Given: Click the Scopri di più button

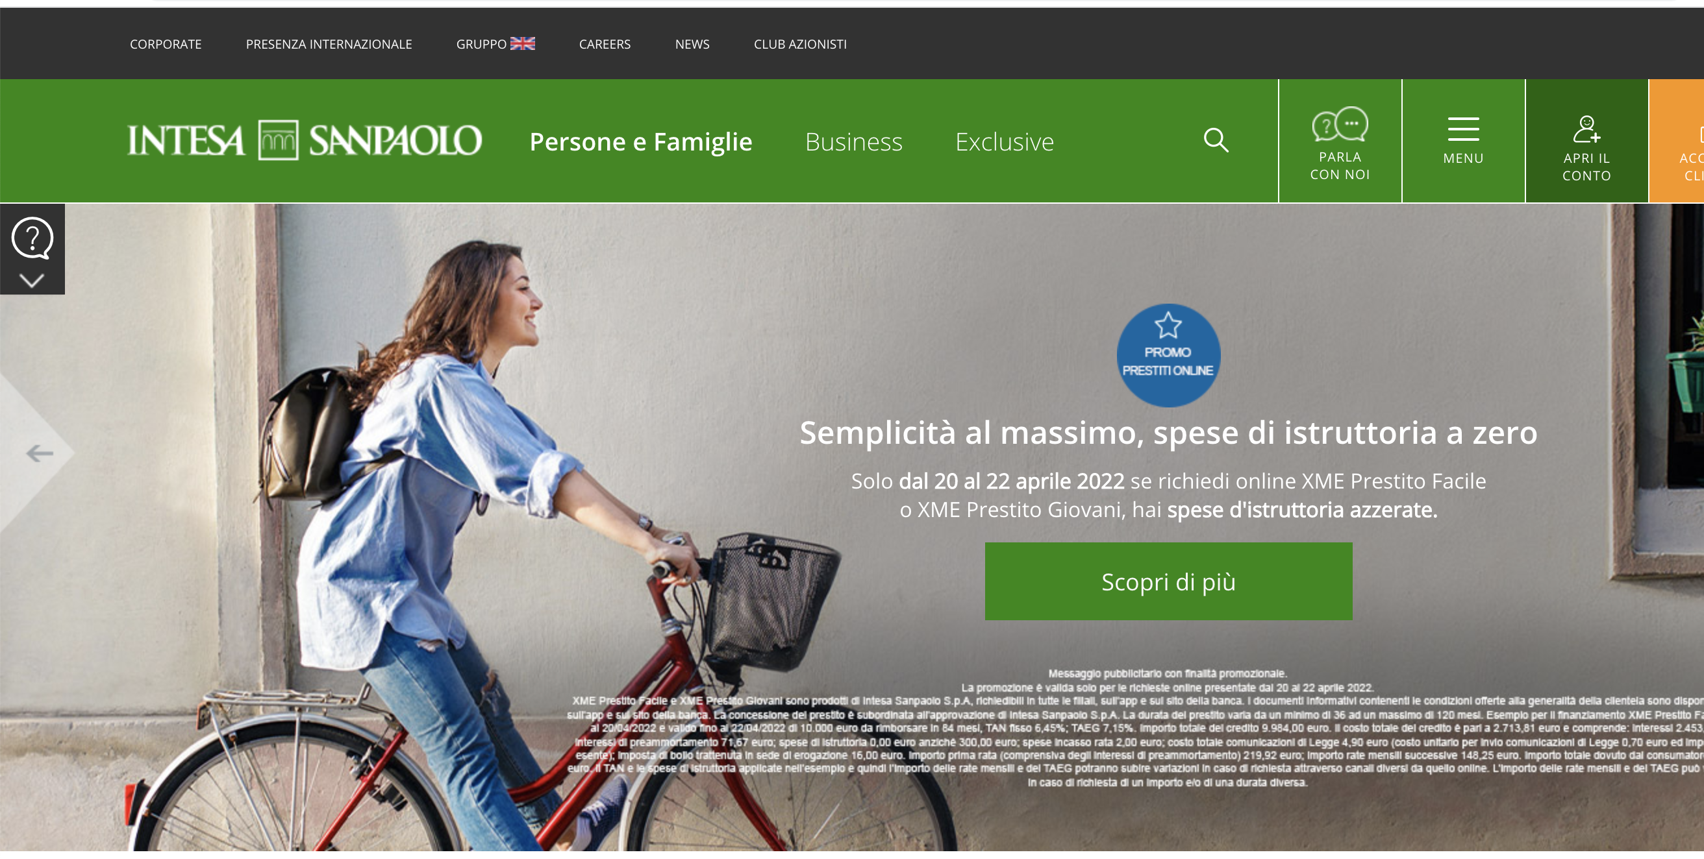Looking at the screenshot, I should [x=1168, y=581].
